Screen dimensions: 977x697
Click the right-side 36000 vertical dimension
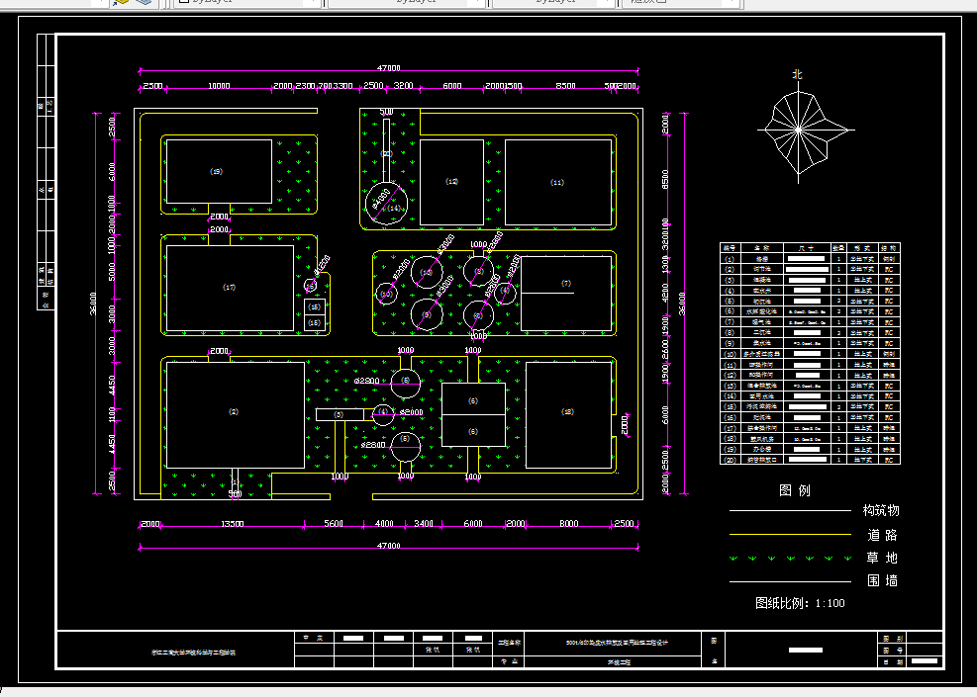[682, 304]
